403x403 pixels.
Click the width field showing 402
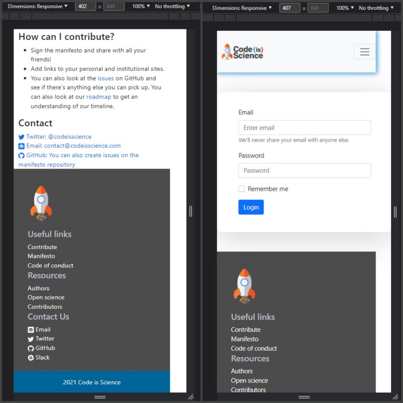tap(86, 6)
